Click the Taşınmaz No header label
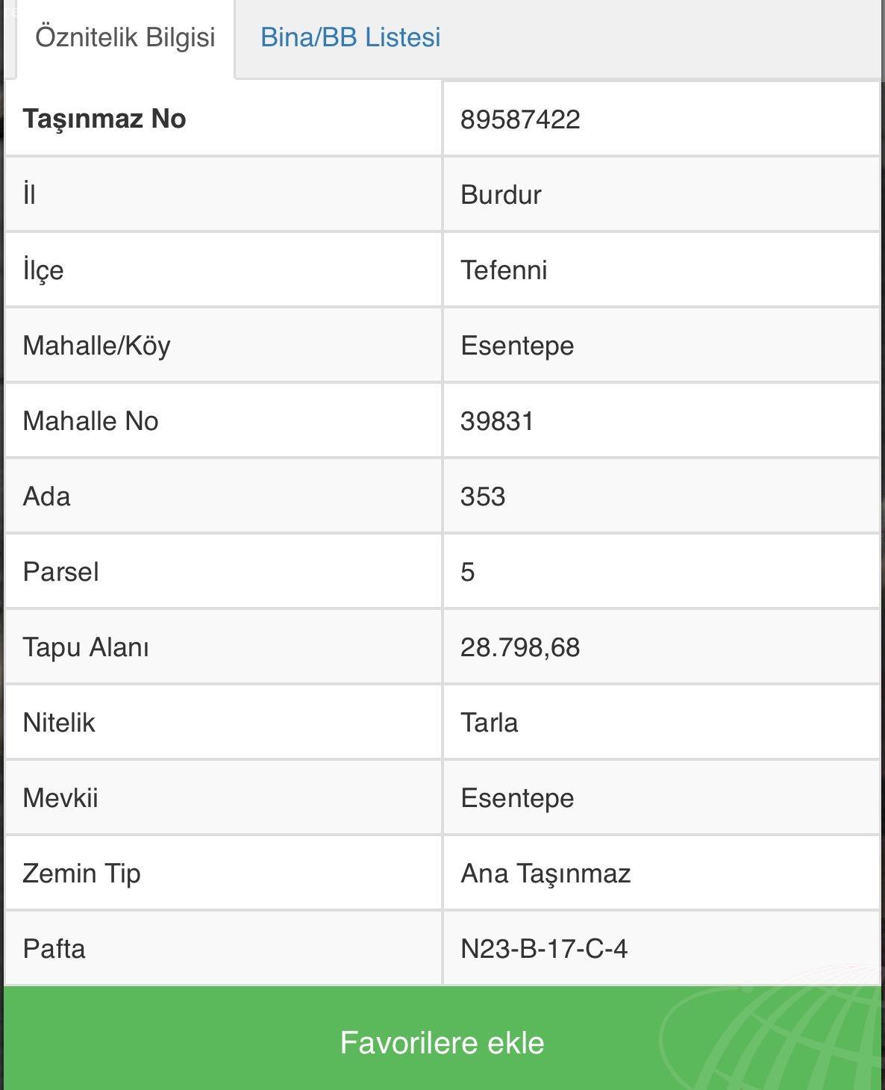 (104, 119)
